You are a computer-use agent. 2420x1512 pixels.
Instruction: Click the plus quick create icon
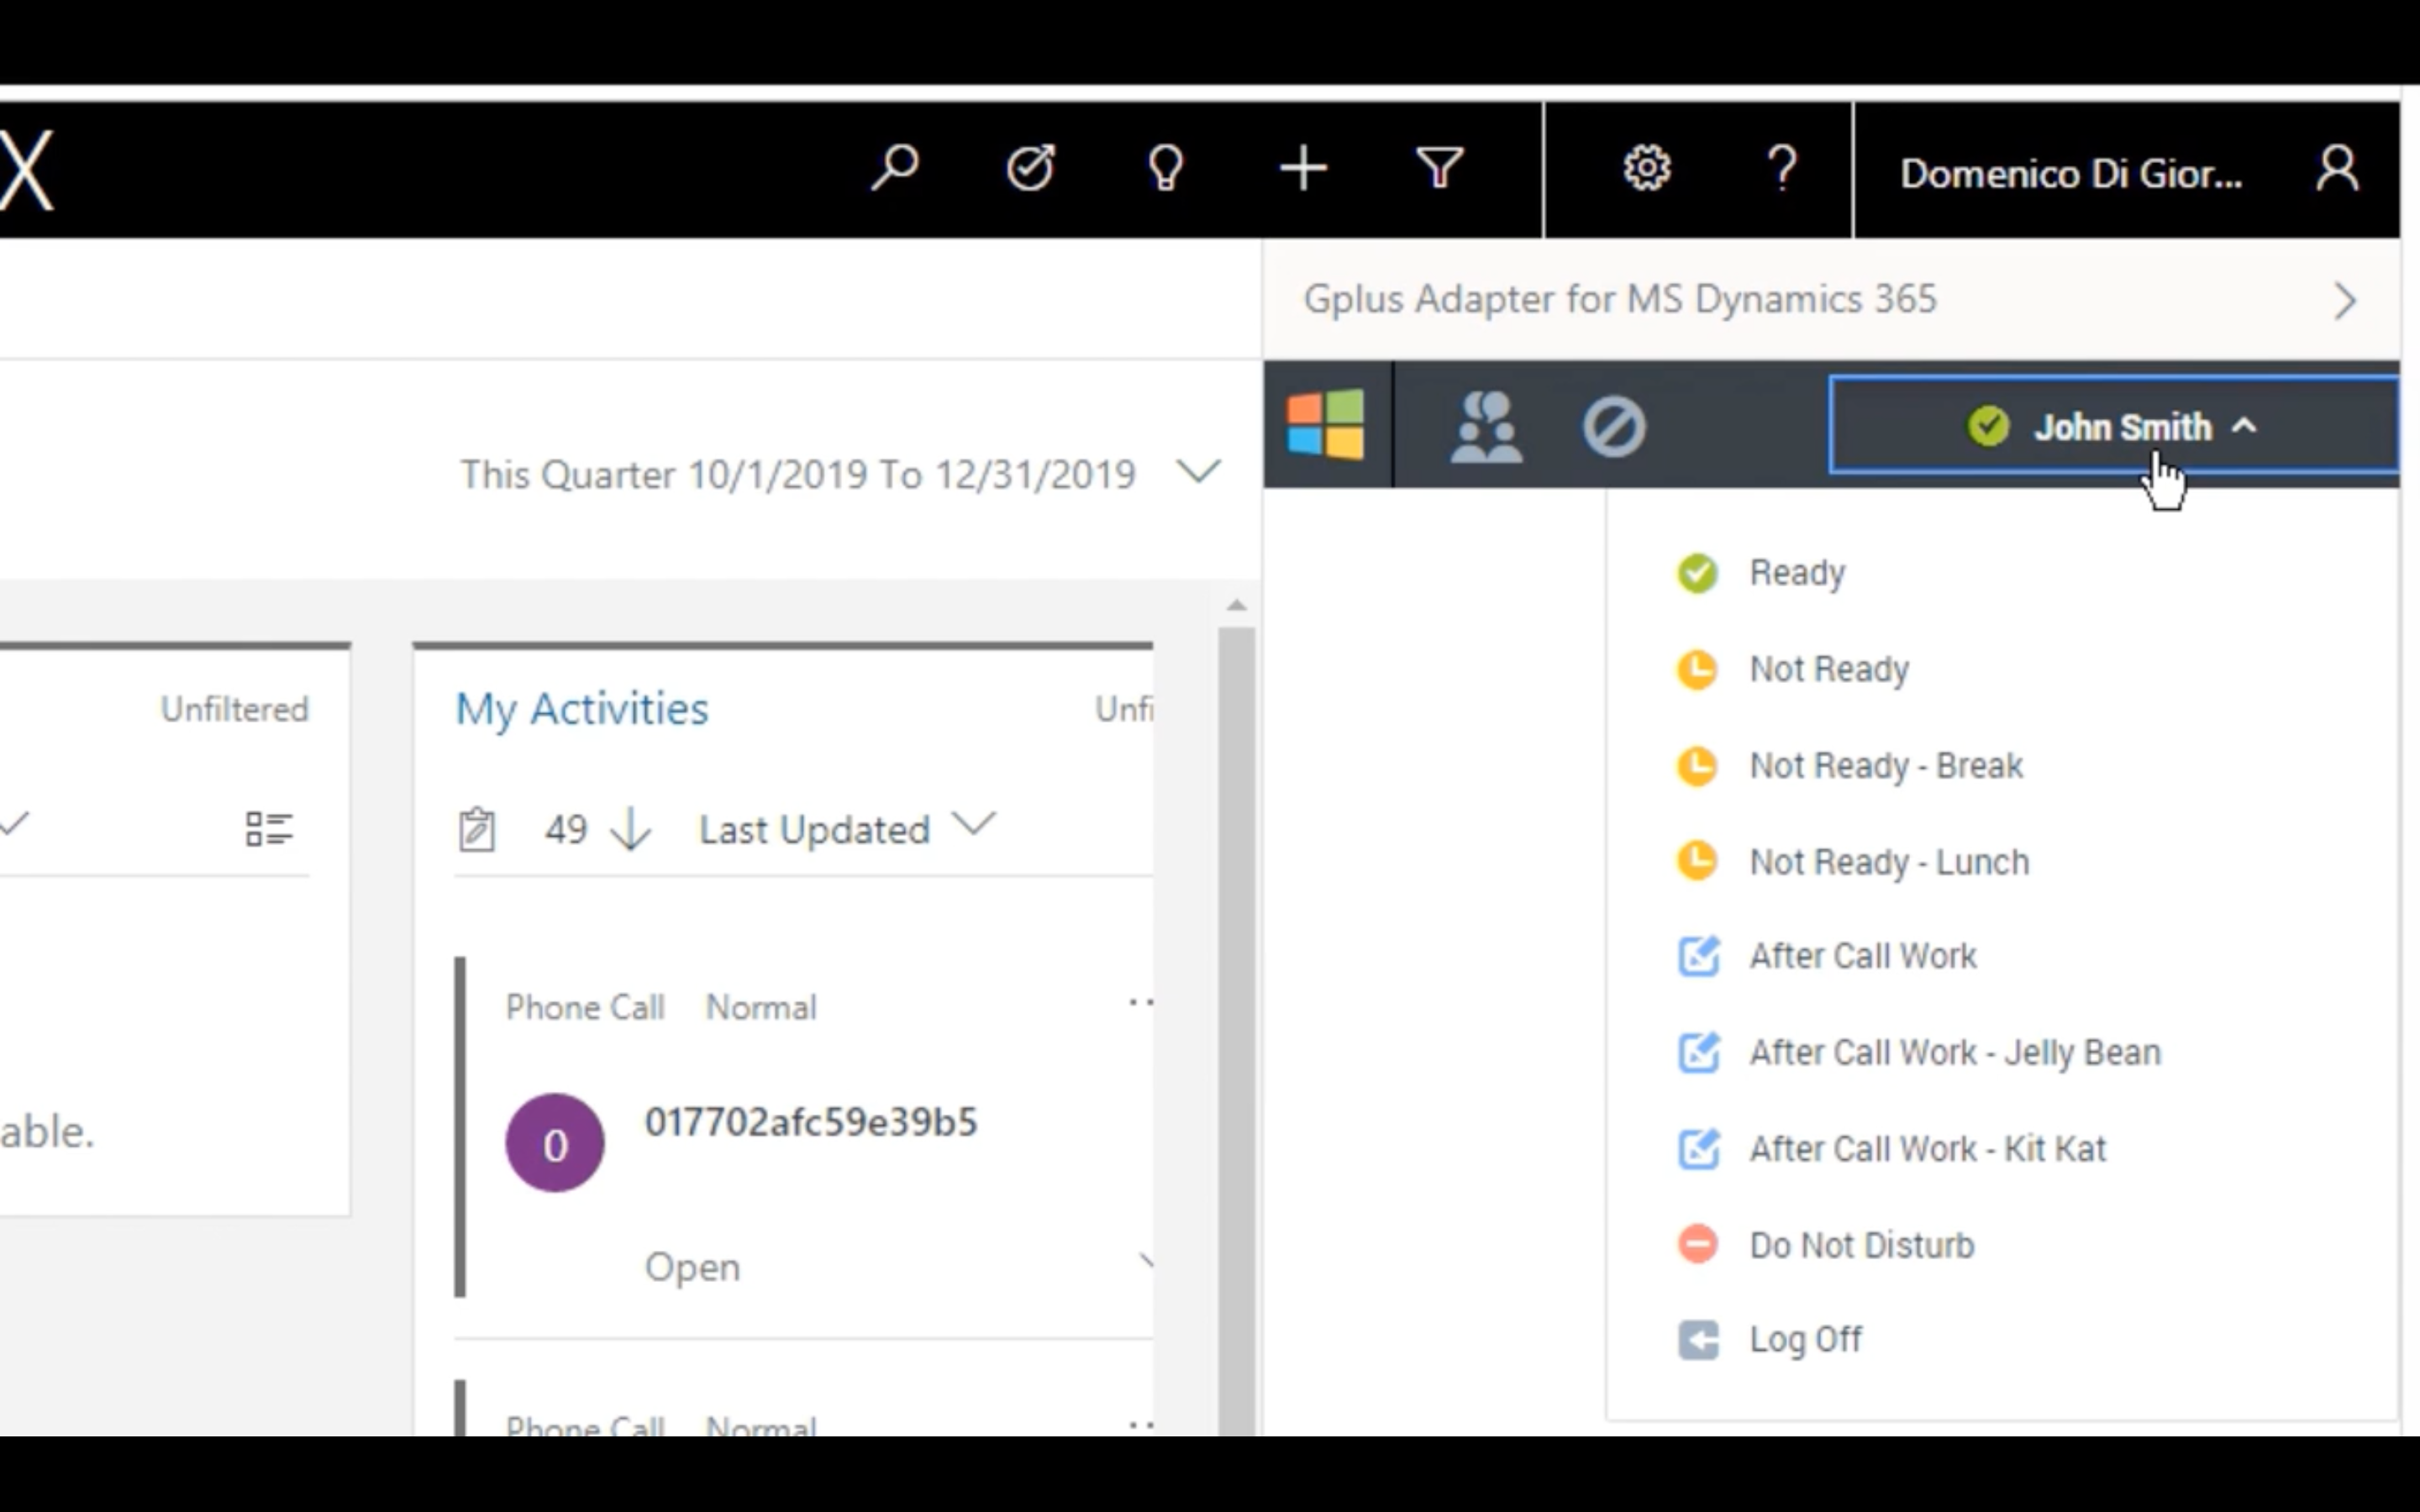pos(1303,168)
